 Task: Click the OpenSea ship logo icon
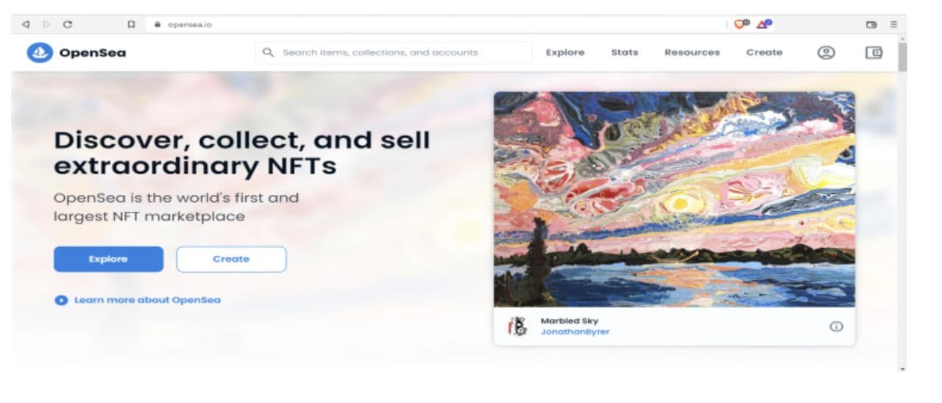coord(40,52)
